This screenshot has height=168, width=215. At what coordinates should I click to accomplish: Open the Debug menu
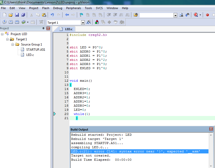[58, 8]
